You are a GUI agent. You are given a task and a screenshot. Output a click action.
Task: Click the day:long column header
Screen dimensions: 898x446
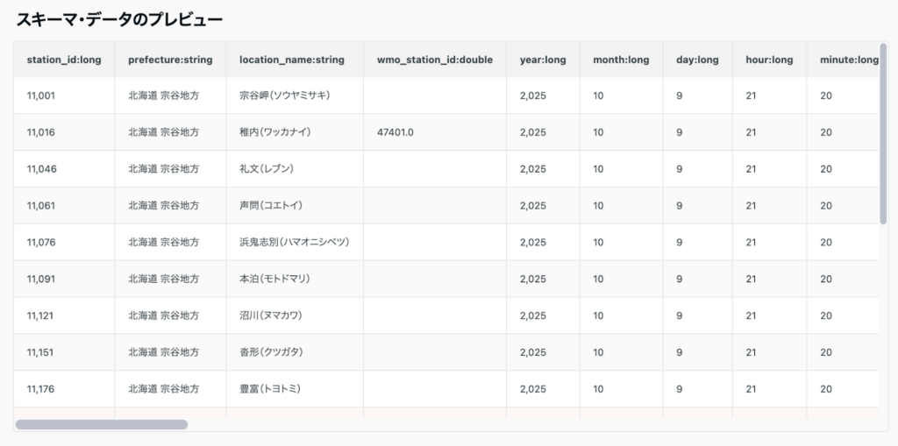click(x=697, y=60)
